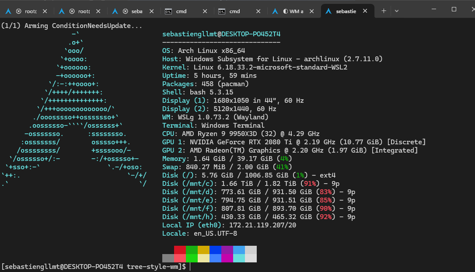Switch to the cmd tab beside the WM a tab

[x=240, y=11]
